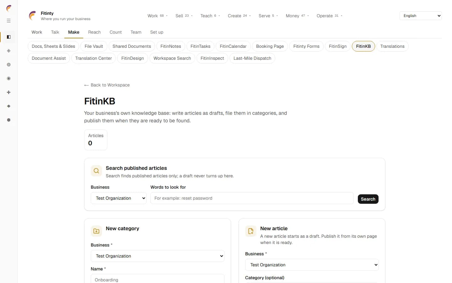Screen dimensions: 452x283
Task: Open Docs, Sheets & Slides
Action: click(x=53, y=46)
